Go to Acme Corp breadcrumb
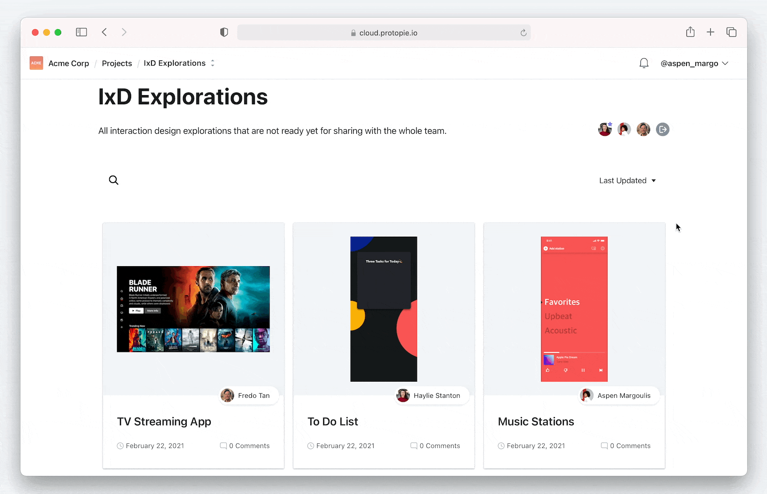 tap(69, 64)
